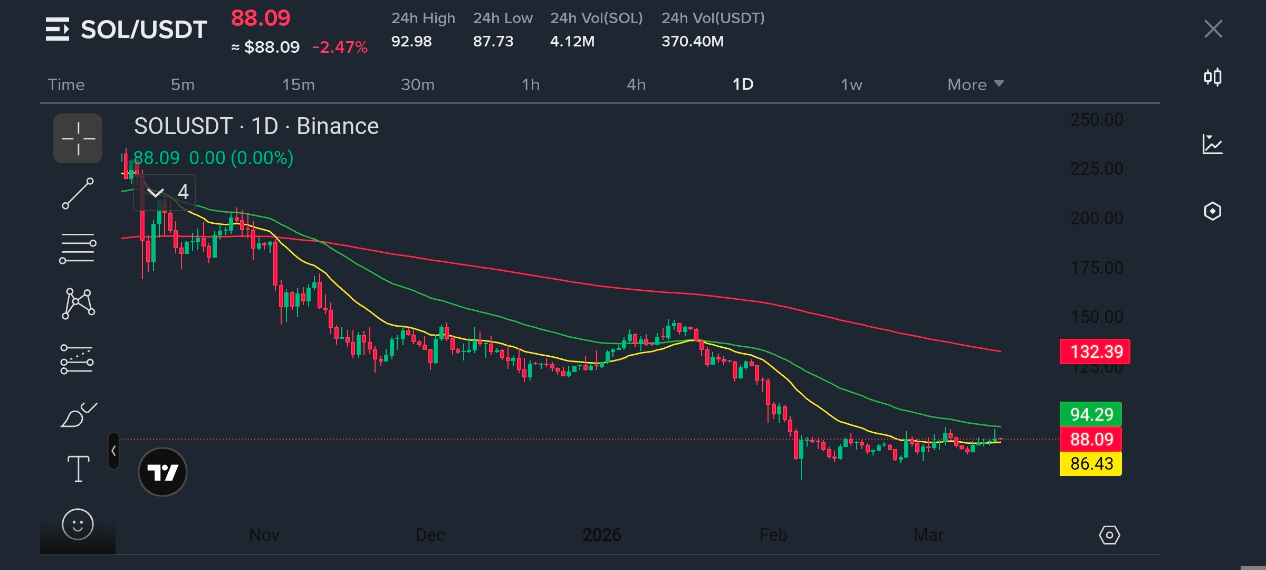Switch to the 1w timeframe tab
Image resolution: width=1266 pixels, height=570 pixels.
click(851, 84)
